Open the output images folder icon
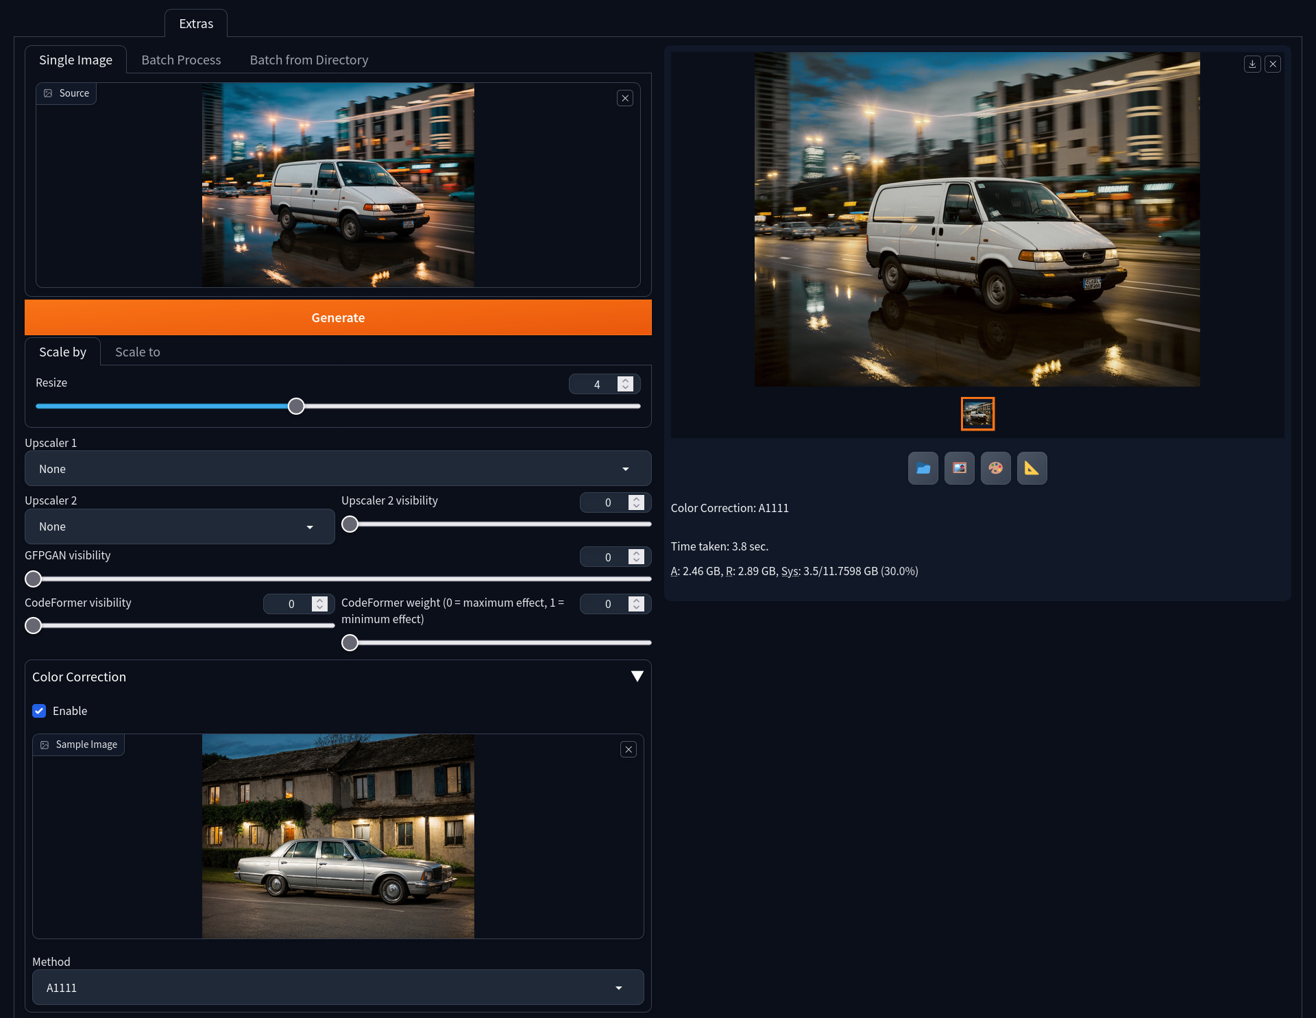Viewport: 1316px width, 1018px height. pos(923,468)
